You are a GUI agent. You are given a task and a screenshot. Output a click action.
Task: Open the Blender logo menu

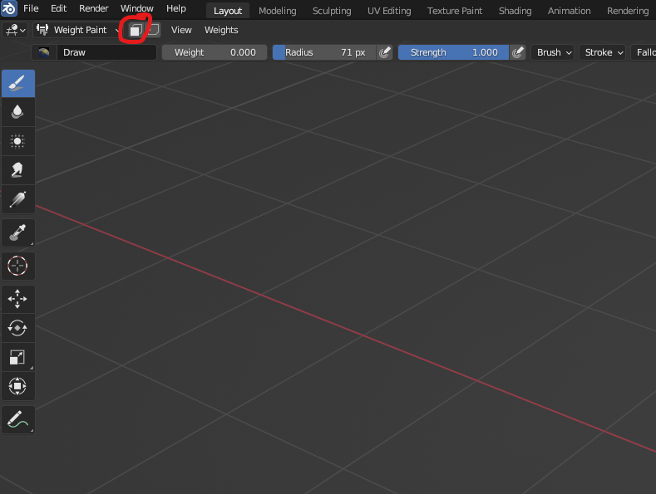coord(9,8)
